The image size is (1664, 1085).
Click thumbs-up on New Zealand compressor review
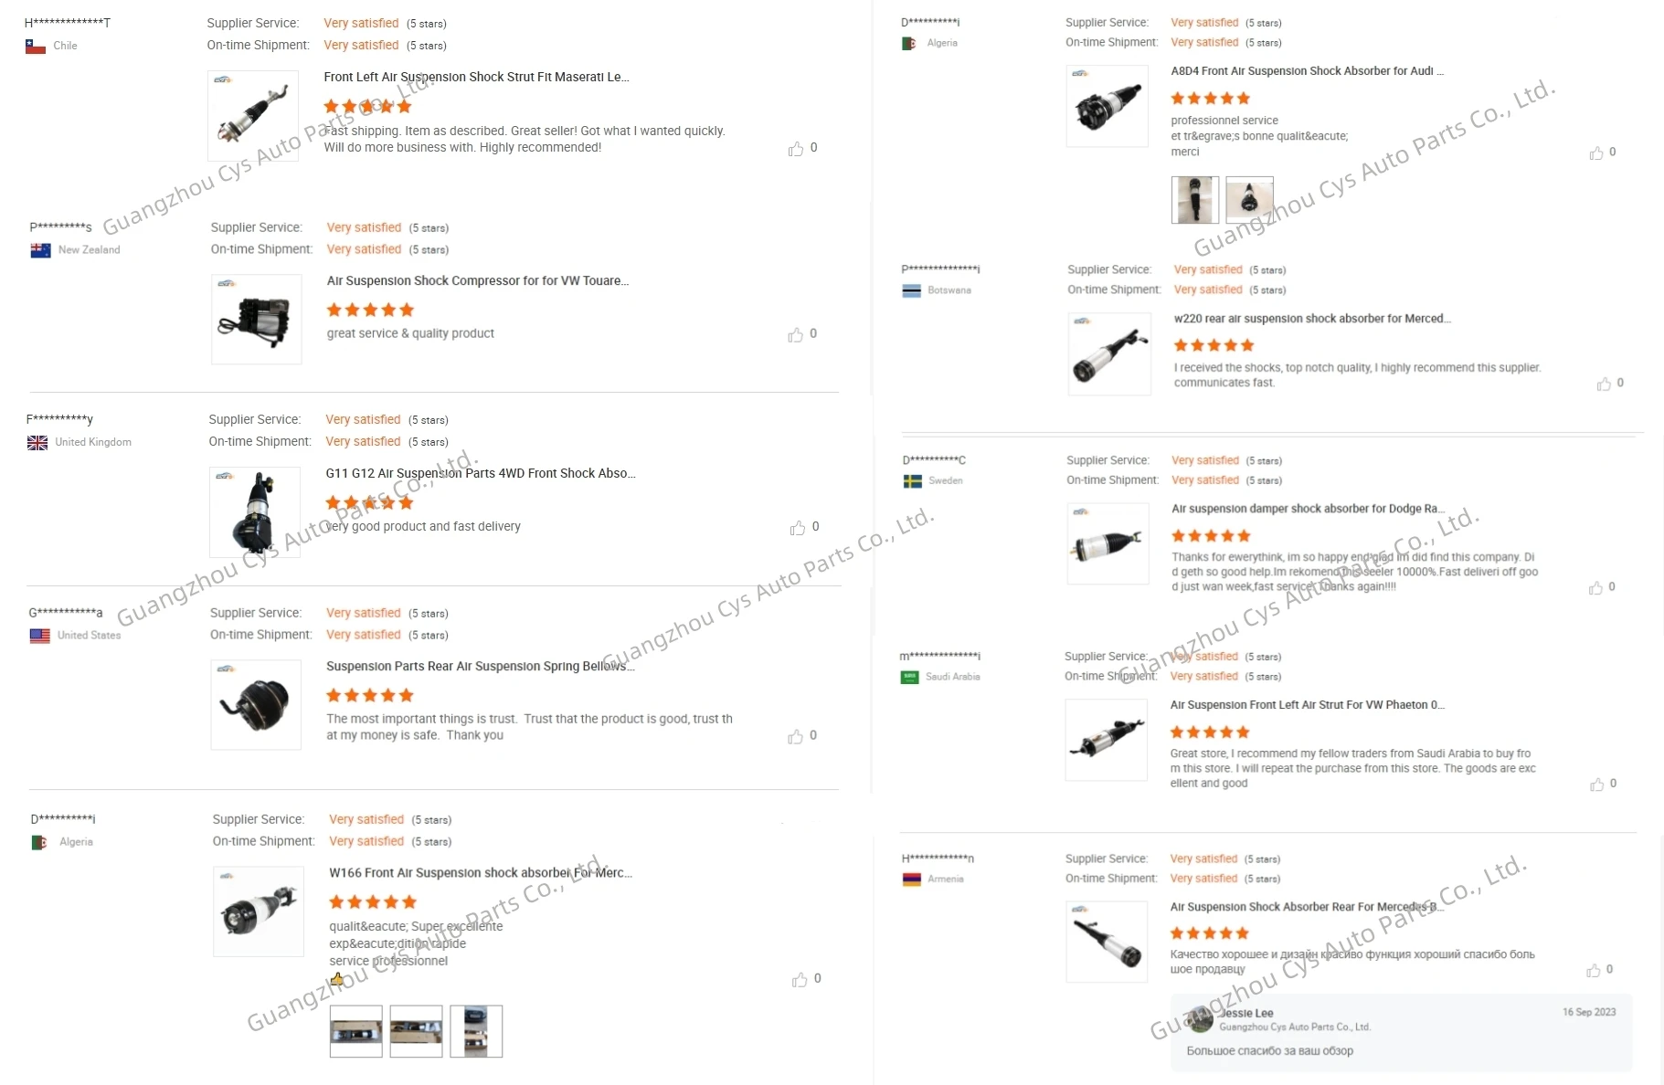[x=796, y=335]
